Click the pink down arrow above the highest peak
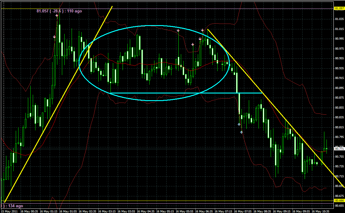Image resolution: width=345 pixels, height=213 pixels. click(57, 15)
